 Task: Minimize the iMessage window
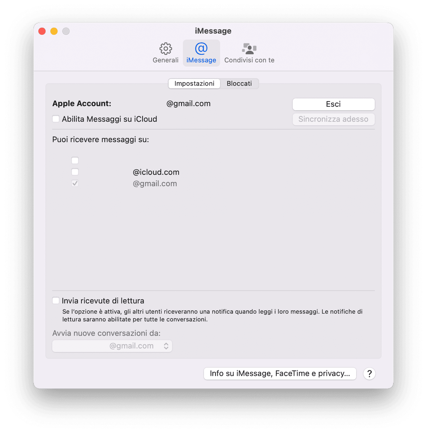click(x=54, y=31)
